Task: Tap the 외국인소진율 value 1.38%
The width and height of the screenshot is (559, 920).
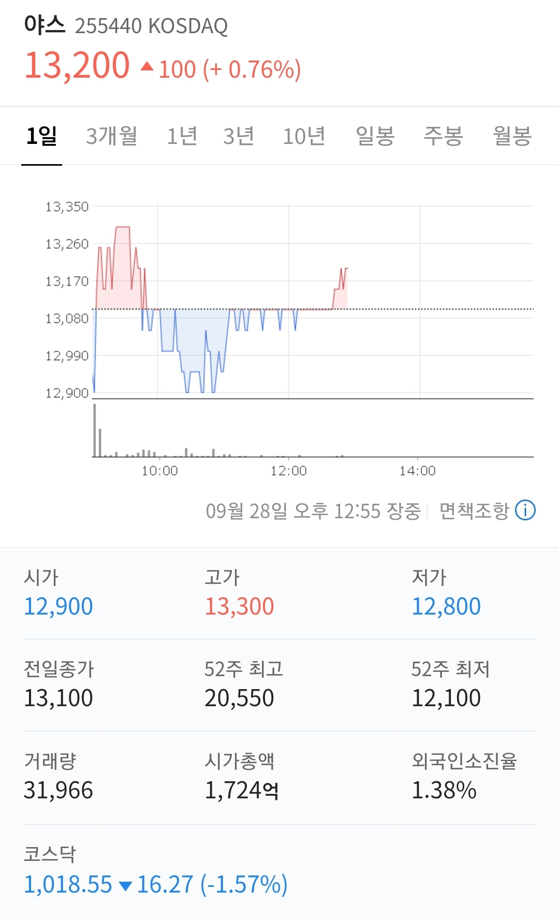Action: coord(444,791)
